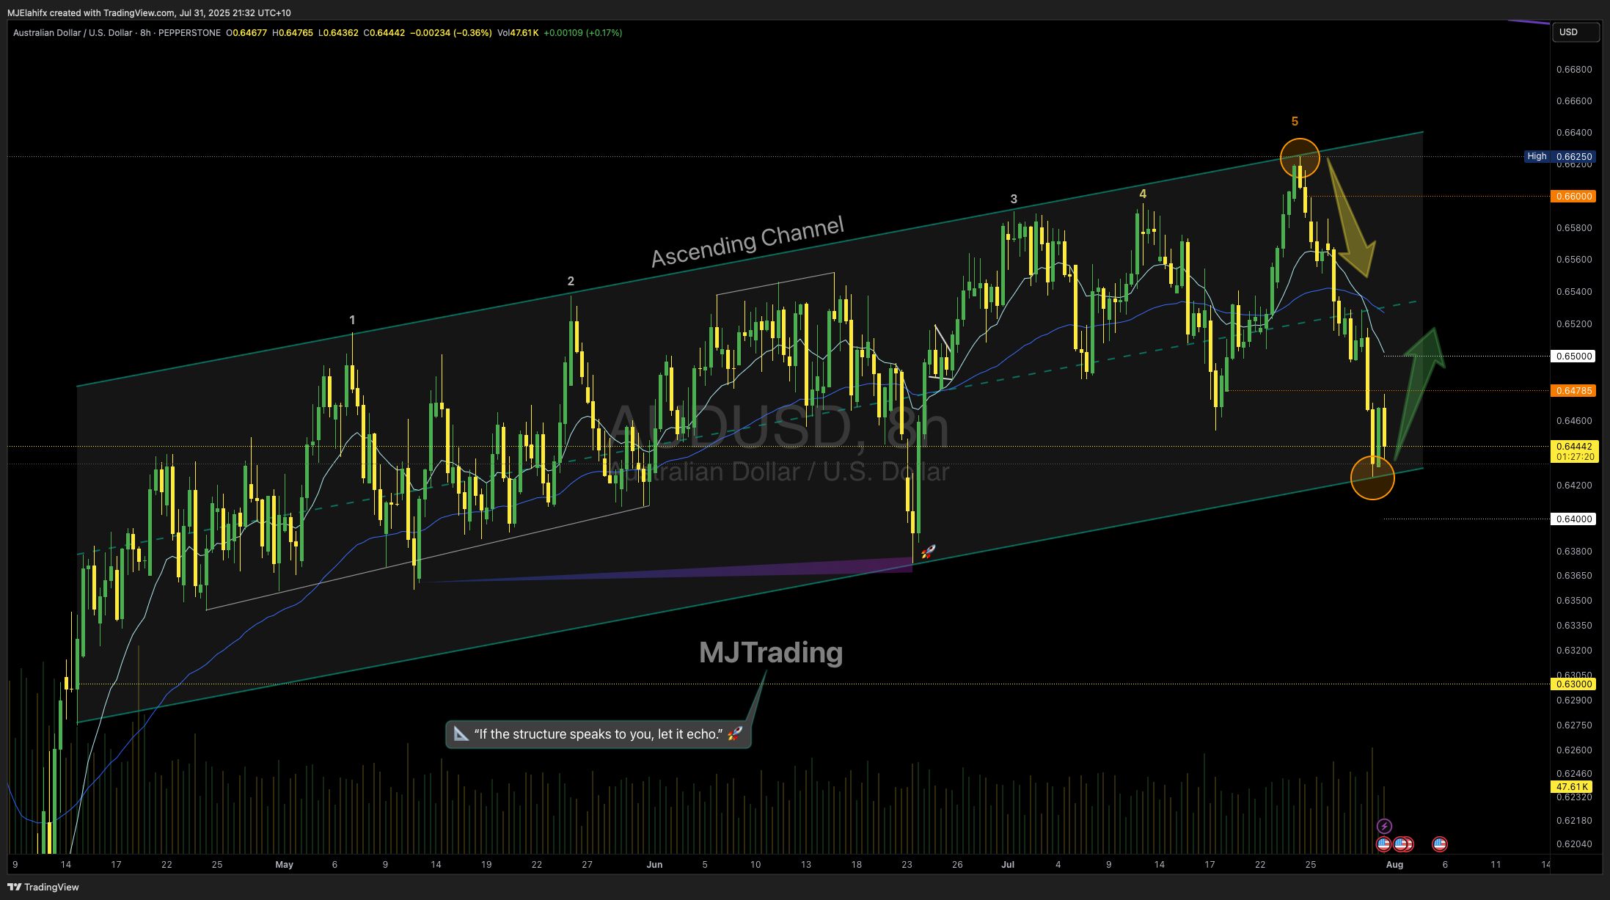Select the wave label 2 annotation
Screen dimensions: 1610x900
(571, 281)
